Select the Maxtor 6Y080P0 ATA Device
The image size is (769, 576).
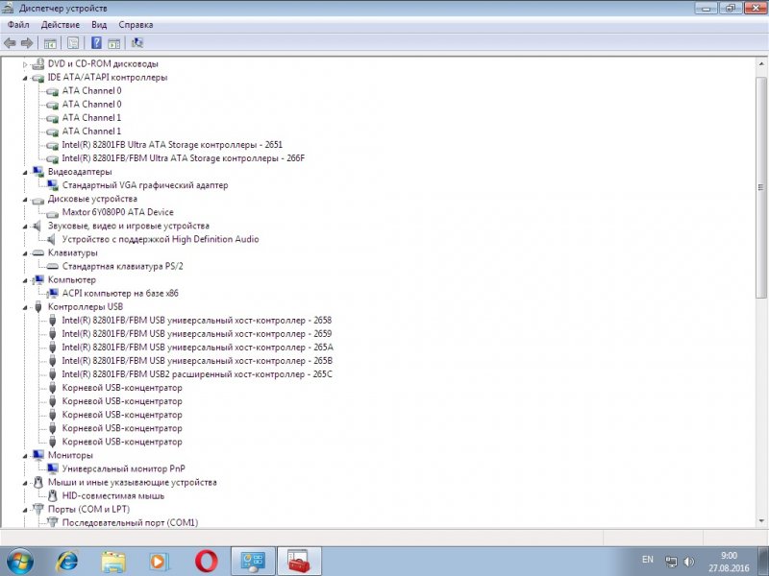117,212
